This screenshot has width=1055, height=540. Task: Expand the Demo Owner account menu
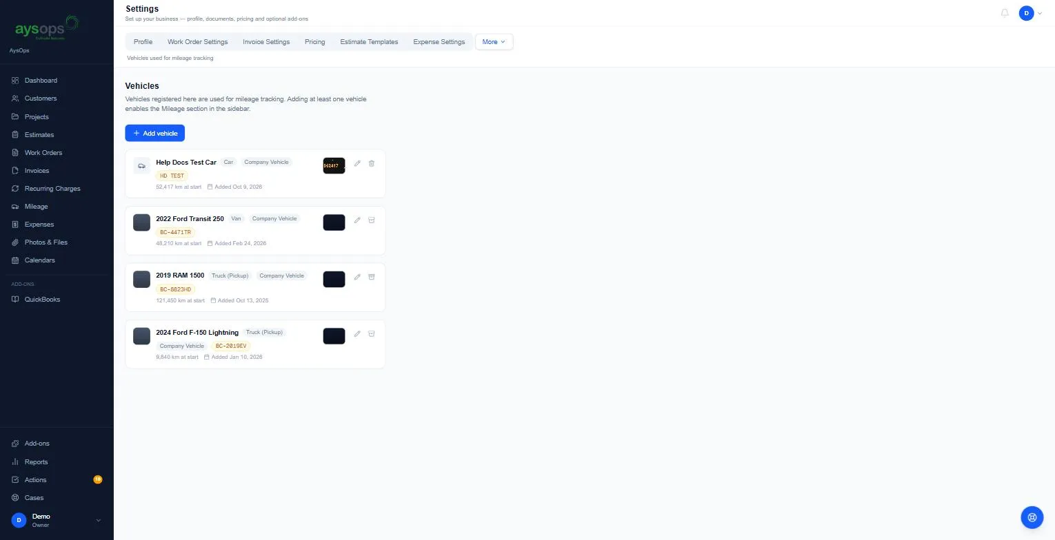pos(57,521)
